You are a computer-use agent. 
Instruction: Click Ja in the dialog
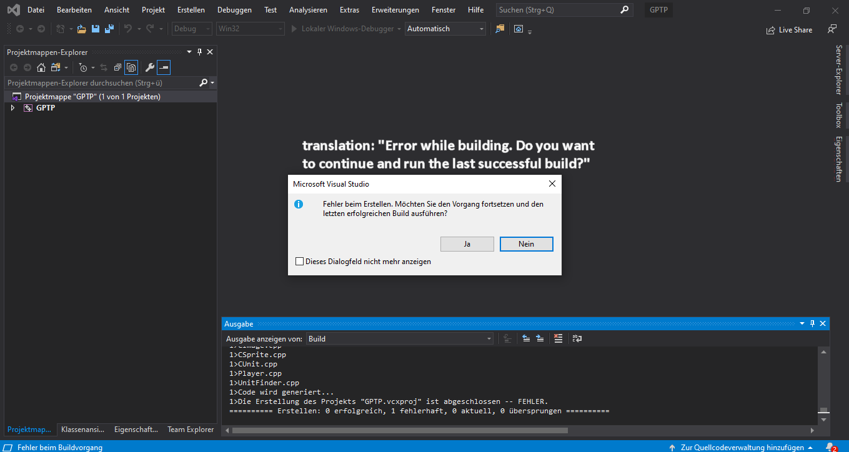(x=467, y=244)
